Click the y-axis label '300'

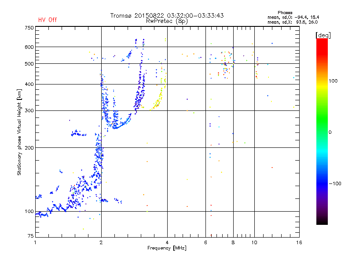(29, 111)
